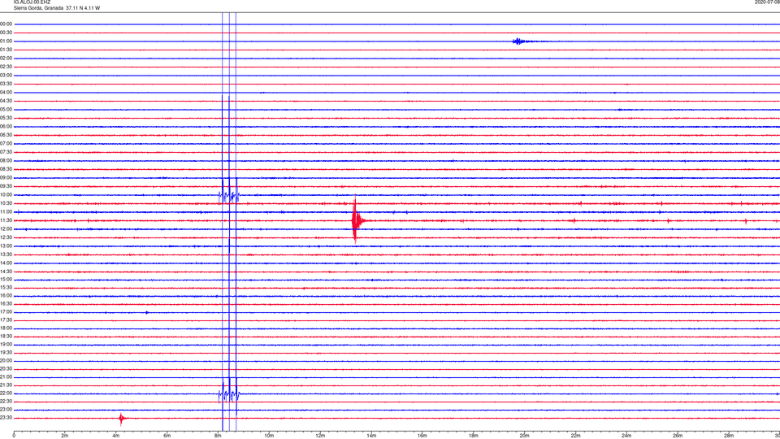Click the 18:00 time label
780x439 pixels.
[6, 328]
